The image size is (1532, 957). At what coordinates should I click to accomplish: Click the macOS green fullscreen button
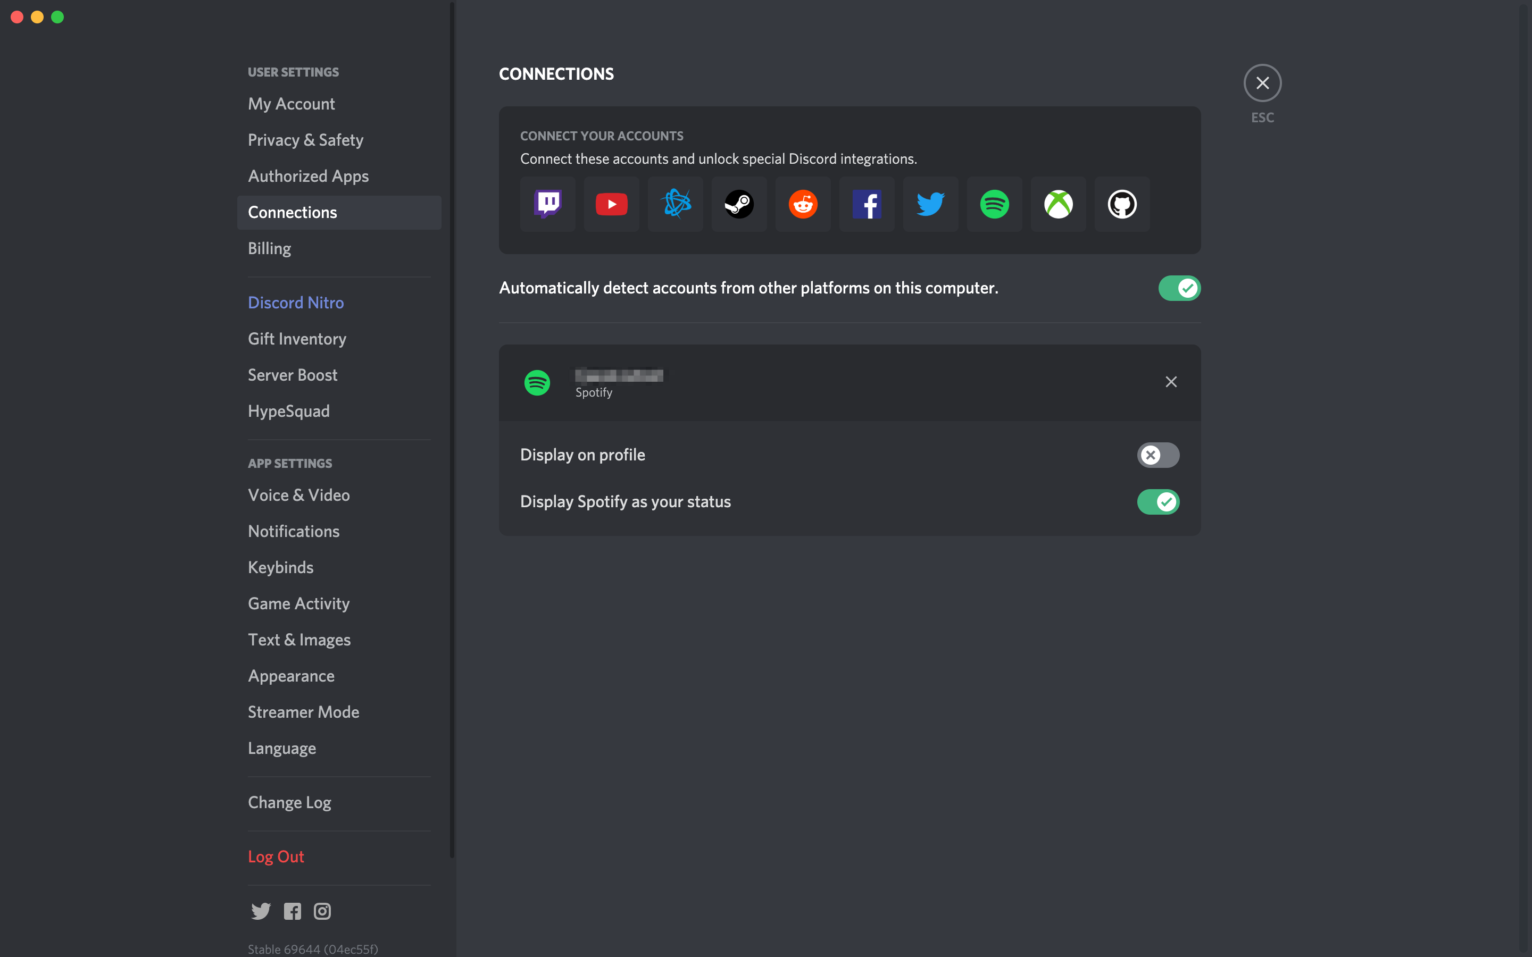click(x=57, y=17)
